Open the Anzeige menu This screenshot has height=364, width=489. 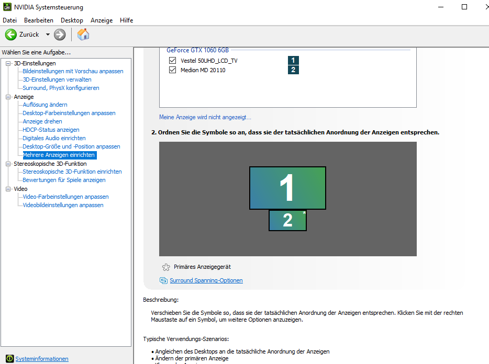tap(102, 20)
